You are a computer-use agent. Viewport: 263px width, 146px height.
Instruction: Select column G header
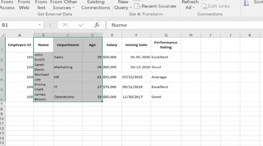[x=166, y=35]
